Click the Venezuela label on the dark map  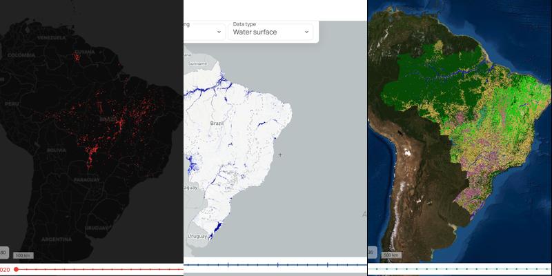[x=51, y=37]
